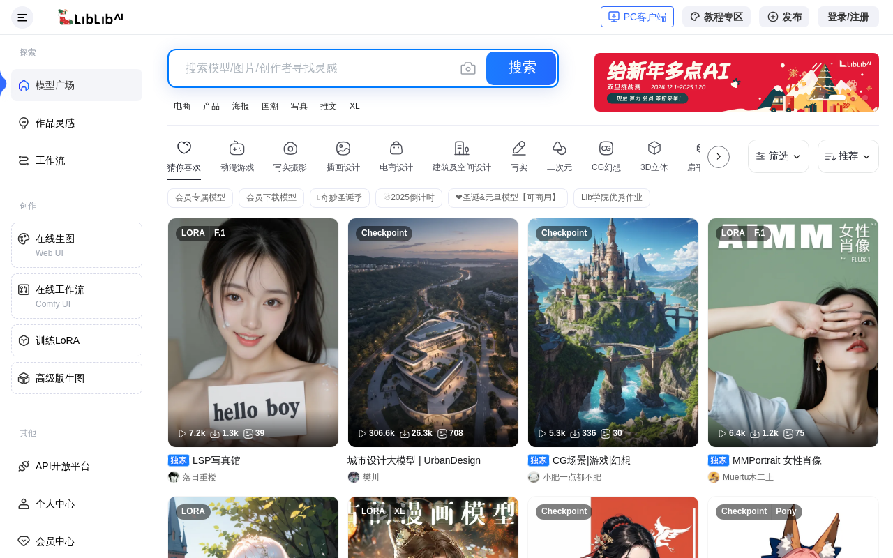Select the 3D立体 cube category icon
The height and width of the screenshot is (558, 893).
[x=654, y=149]
